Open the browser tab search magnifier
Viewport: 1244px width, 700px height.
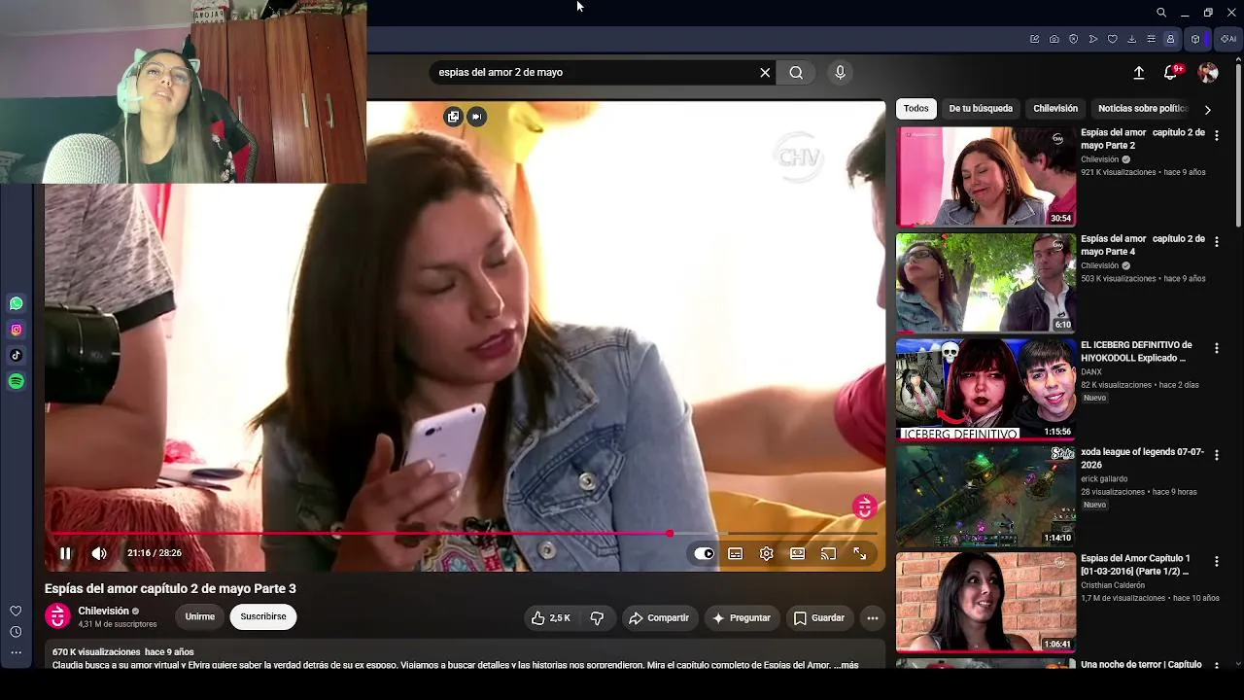1161,13
